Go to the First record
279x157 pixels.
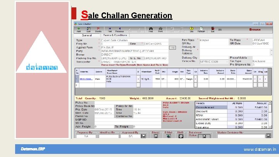pos(110,30)
